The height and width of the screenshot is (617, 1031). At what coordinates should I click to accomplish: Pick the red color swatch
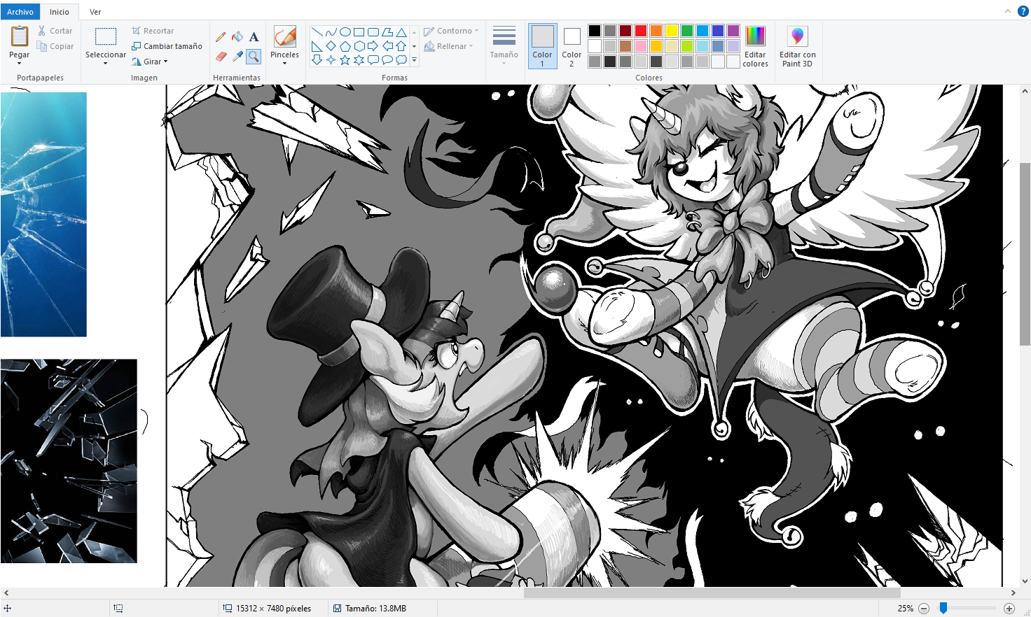(641, 31)
